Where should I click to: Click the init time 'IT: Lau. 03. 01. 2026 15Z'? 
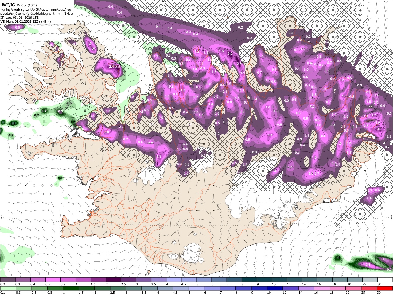tap(19, 18)
